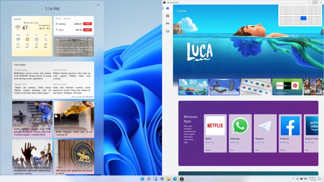
Task: Launch Microsoft Edge from the taskbar
Action: 175,179
